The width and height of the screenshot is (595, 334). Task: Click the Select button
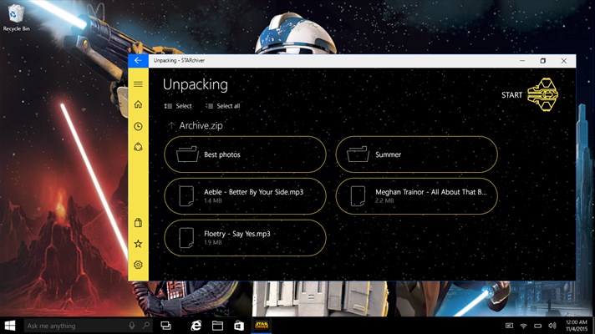pyautogui.click(x=178, y=106)
